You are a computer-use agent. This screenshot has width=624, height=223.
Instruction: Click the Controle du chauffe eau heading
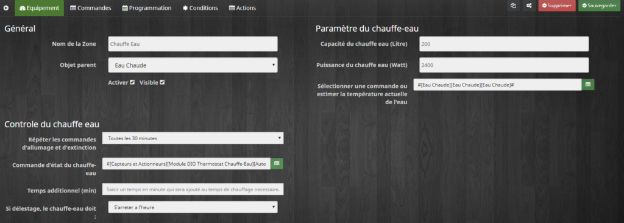click(52, 124)
